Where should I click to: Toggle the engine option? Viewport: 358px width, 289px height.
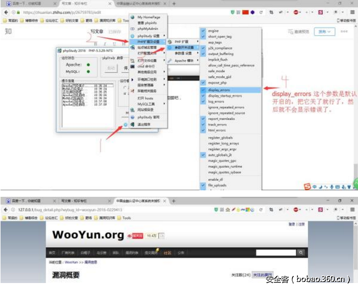(231, 31)
